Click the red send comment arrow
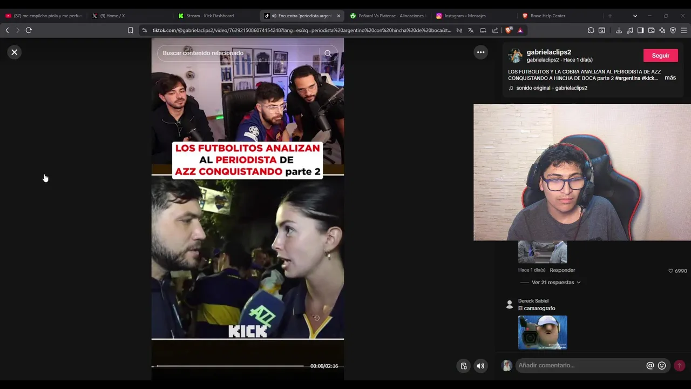This screenshot has width=691, height=389. pos(679,366)
